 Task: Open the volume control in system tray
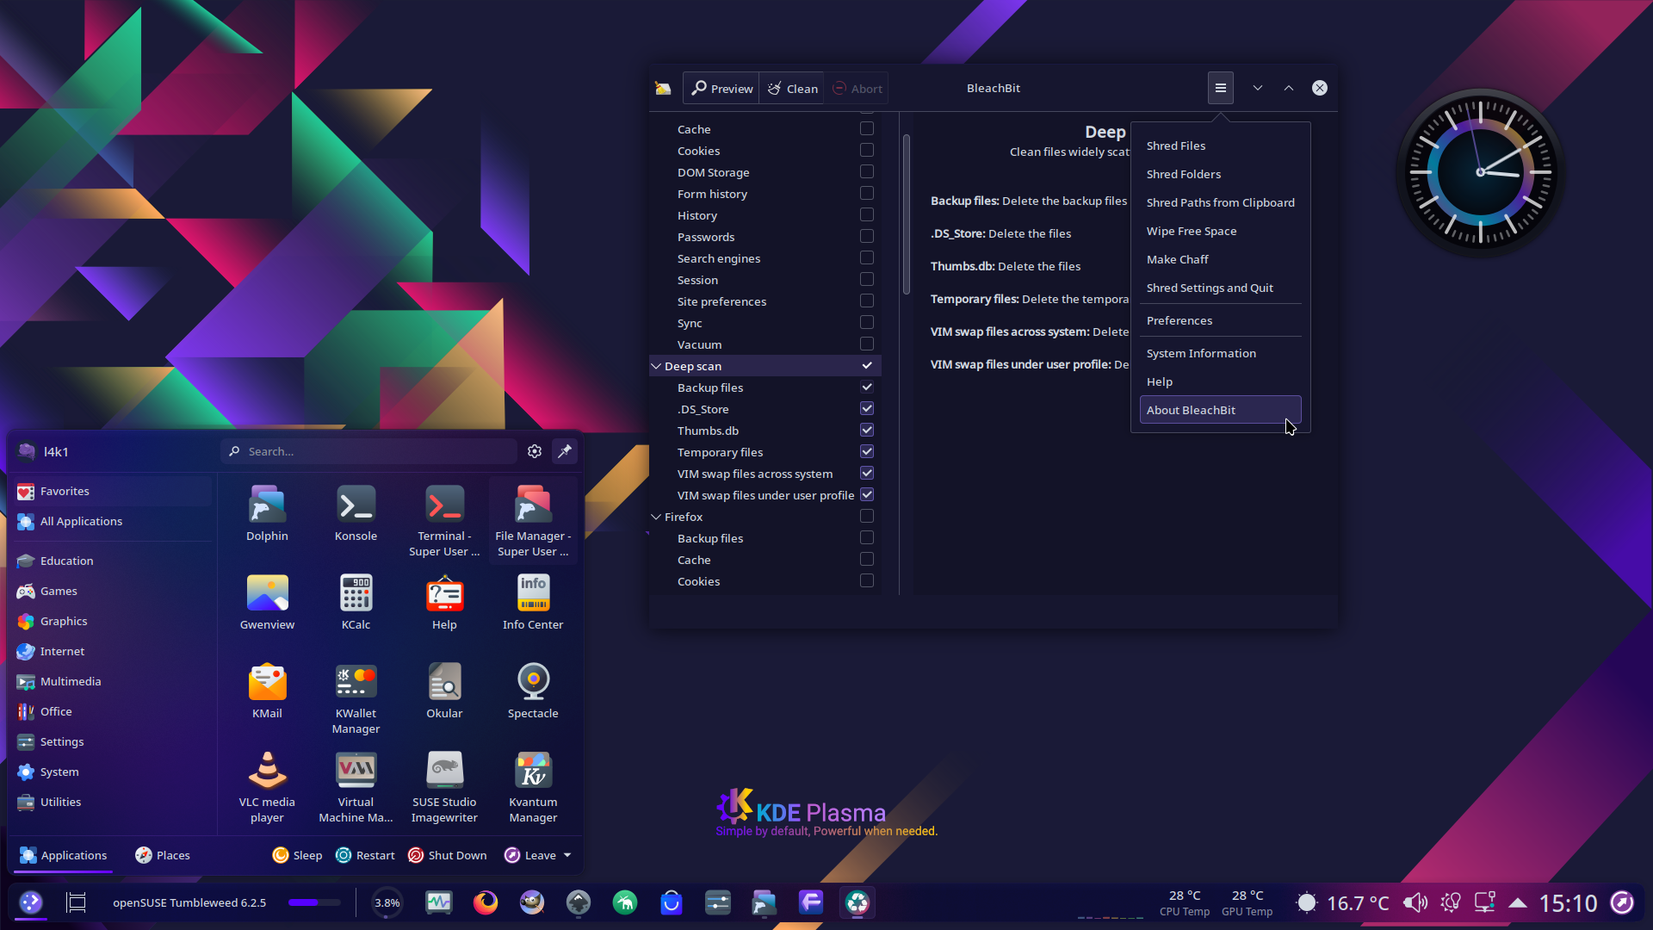tap(1415, 902)
